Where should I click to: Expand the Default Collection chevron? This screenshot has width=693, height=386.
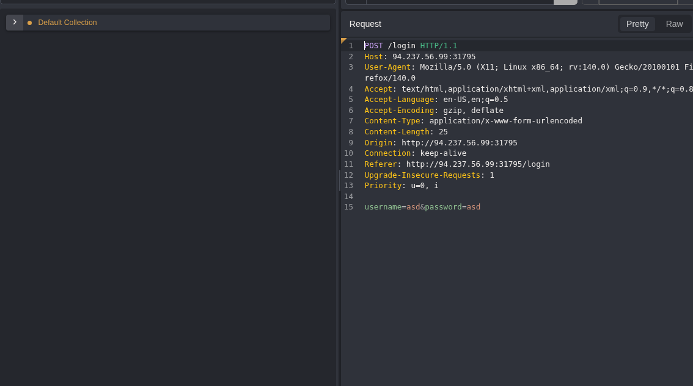[15, 23]
